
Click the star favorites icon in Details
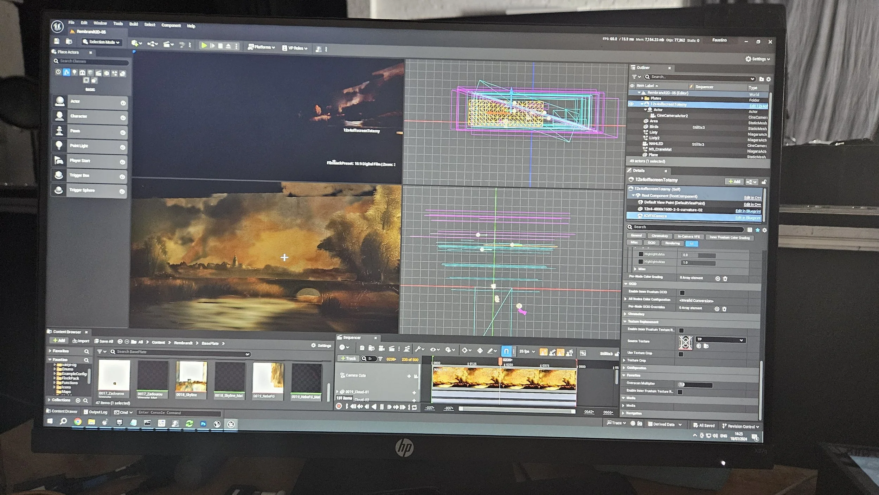[757, 230]
